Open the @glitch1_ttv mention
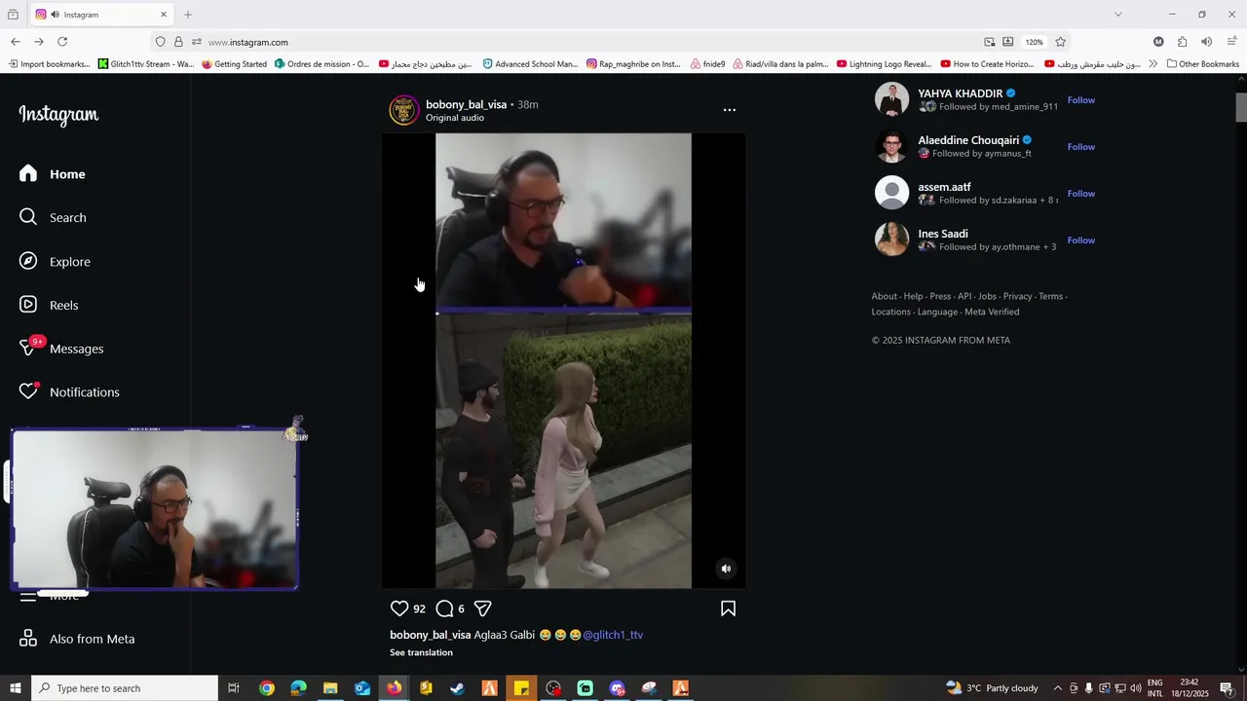Viewport: 1247px width, 701px height. (613, 635)
